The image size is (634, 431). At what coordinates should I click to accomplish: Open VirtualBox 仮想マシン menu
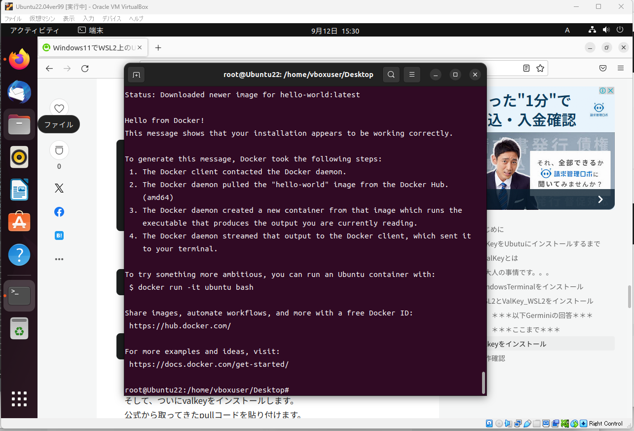(42, 19)
